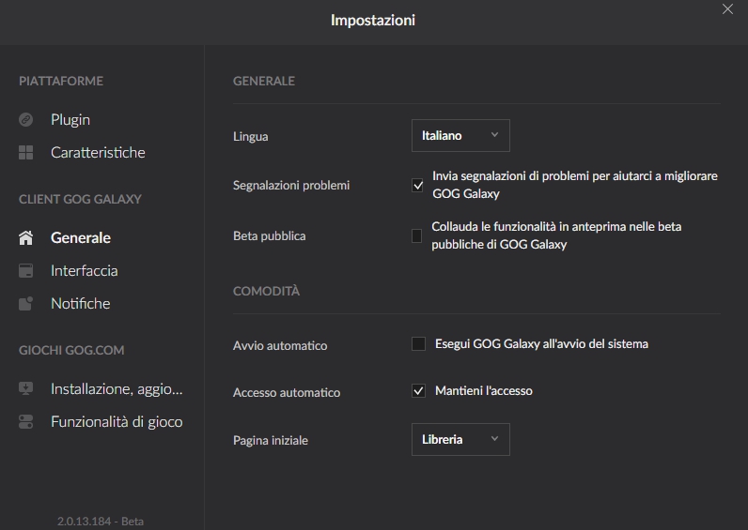This screenshot has height=530, width=748.
Task: Select the Generale sidebar entry
Action: (x=81, y=237)
